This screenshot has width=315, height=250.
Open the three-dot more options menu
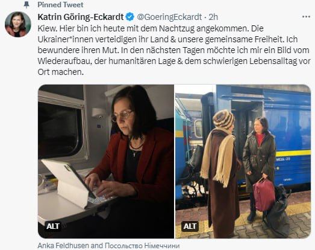click(306, 17)
